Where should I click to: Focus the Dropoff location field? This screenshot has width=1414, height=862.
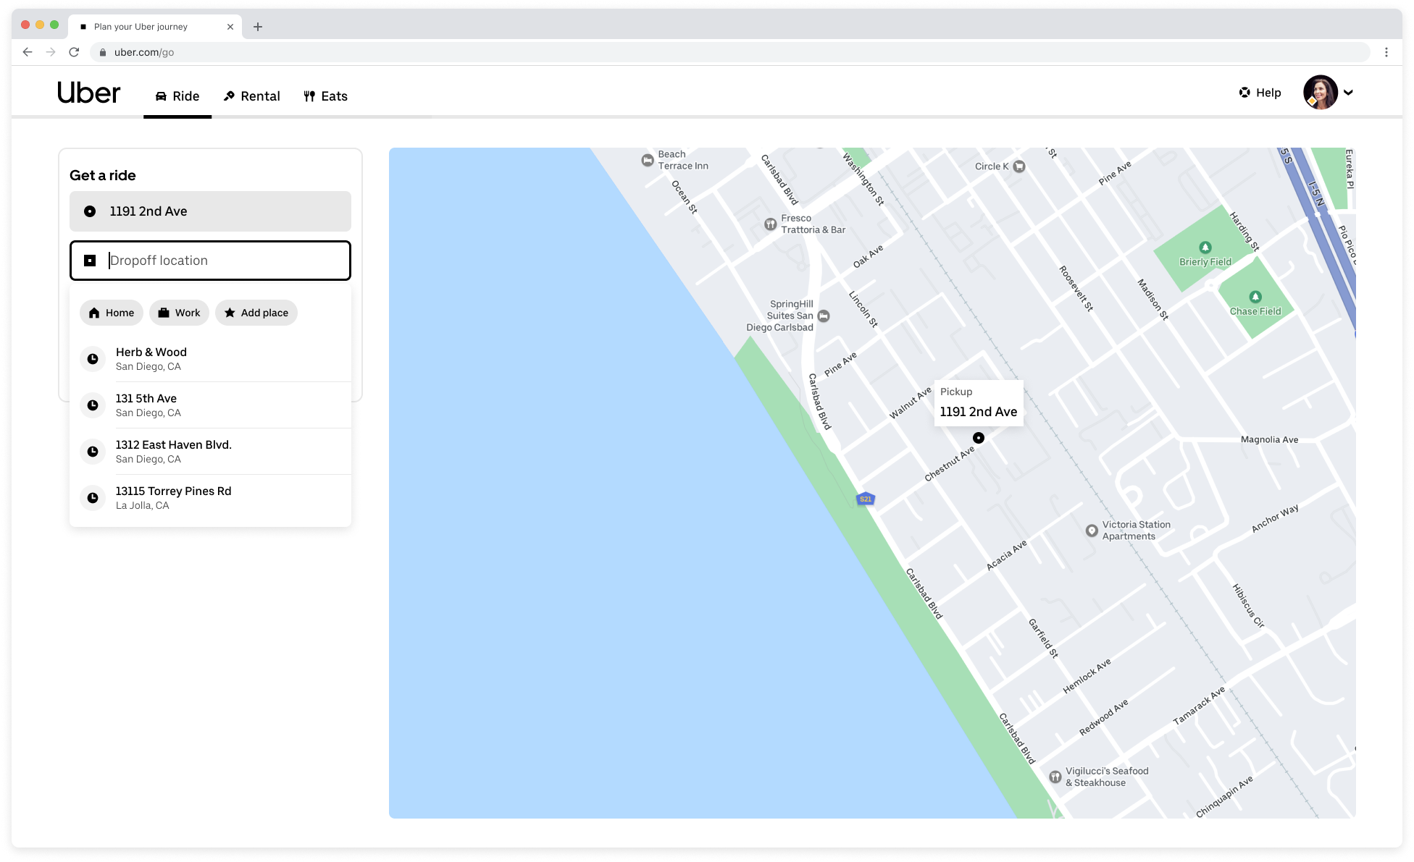[x=210, y=261]
